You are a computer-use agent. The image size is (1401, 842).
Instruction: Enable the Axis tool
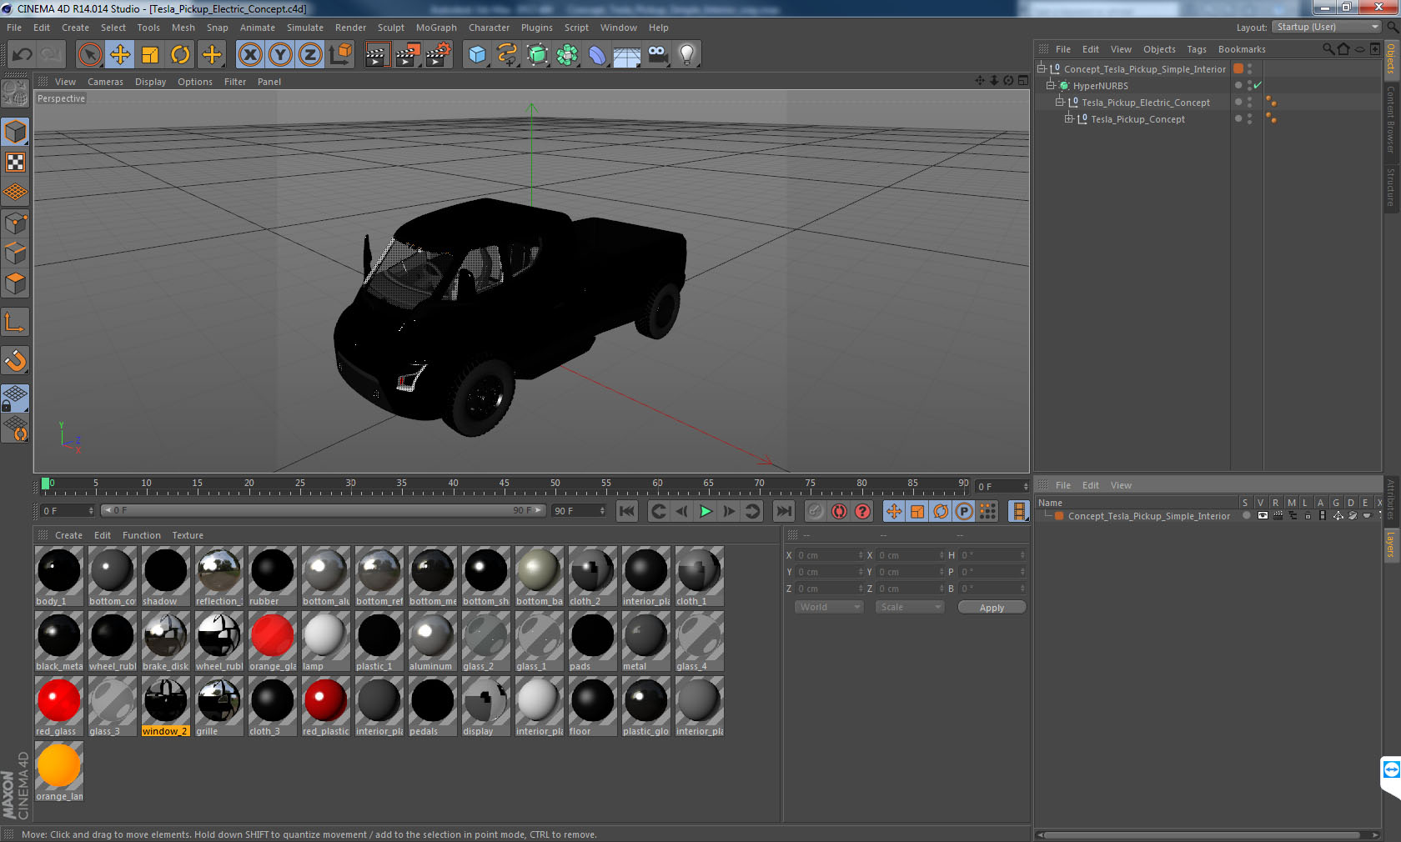tap(15, 322)
